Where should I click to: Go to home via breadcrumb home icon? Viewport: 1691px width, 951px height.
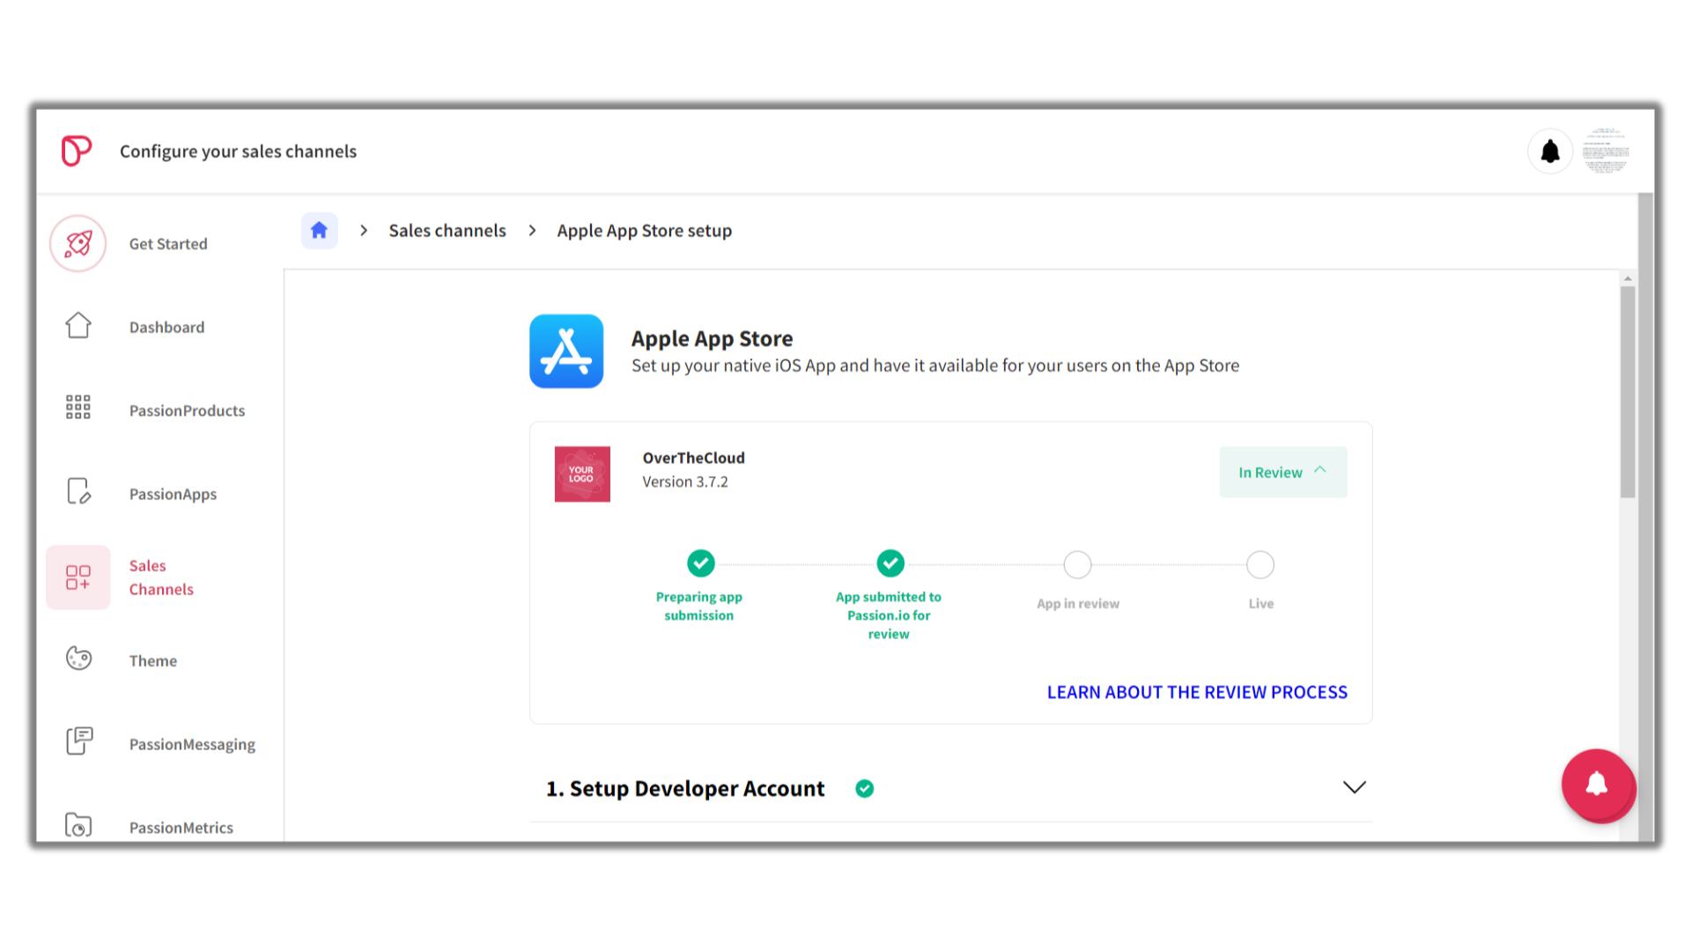[x=319, y=231]
